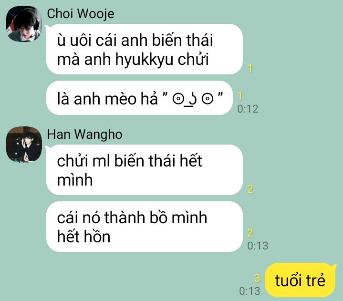Select message 'chửi ml biến thái hết mình'
Image resolution: width=343 pixels, height=301 pixels.
pos(145,170)
